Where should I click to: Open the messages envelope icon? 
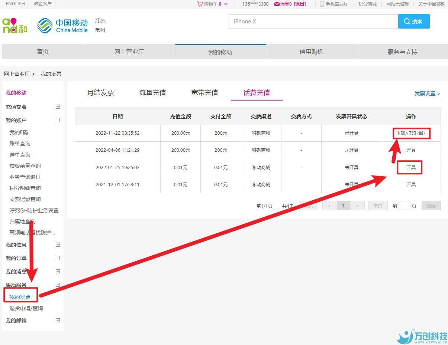click(277, 4)
